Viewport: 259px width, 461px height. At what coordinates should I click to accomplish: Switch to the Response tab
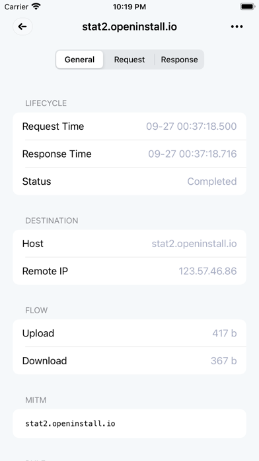[x=179, y=60]
